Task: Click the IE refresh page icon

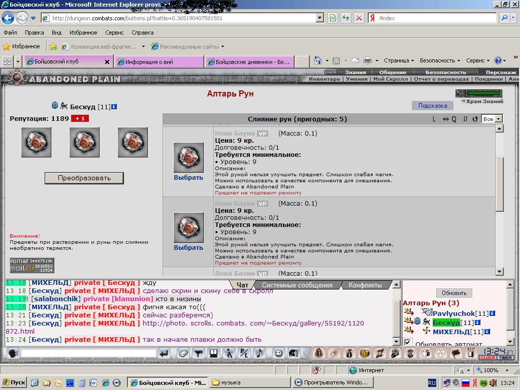Action: click(x=345, y=18)
